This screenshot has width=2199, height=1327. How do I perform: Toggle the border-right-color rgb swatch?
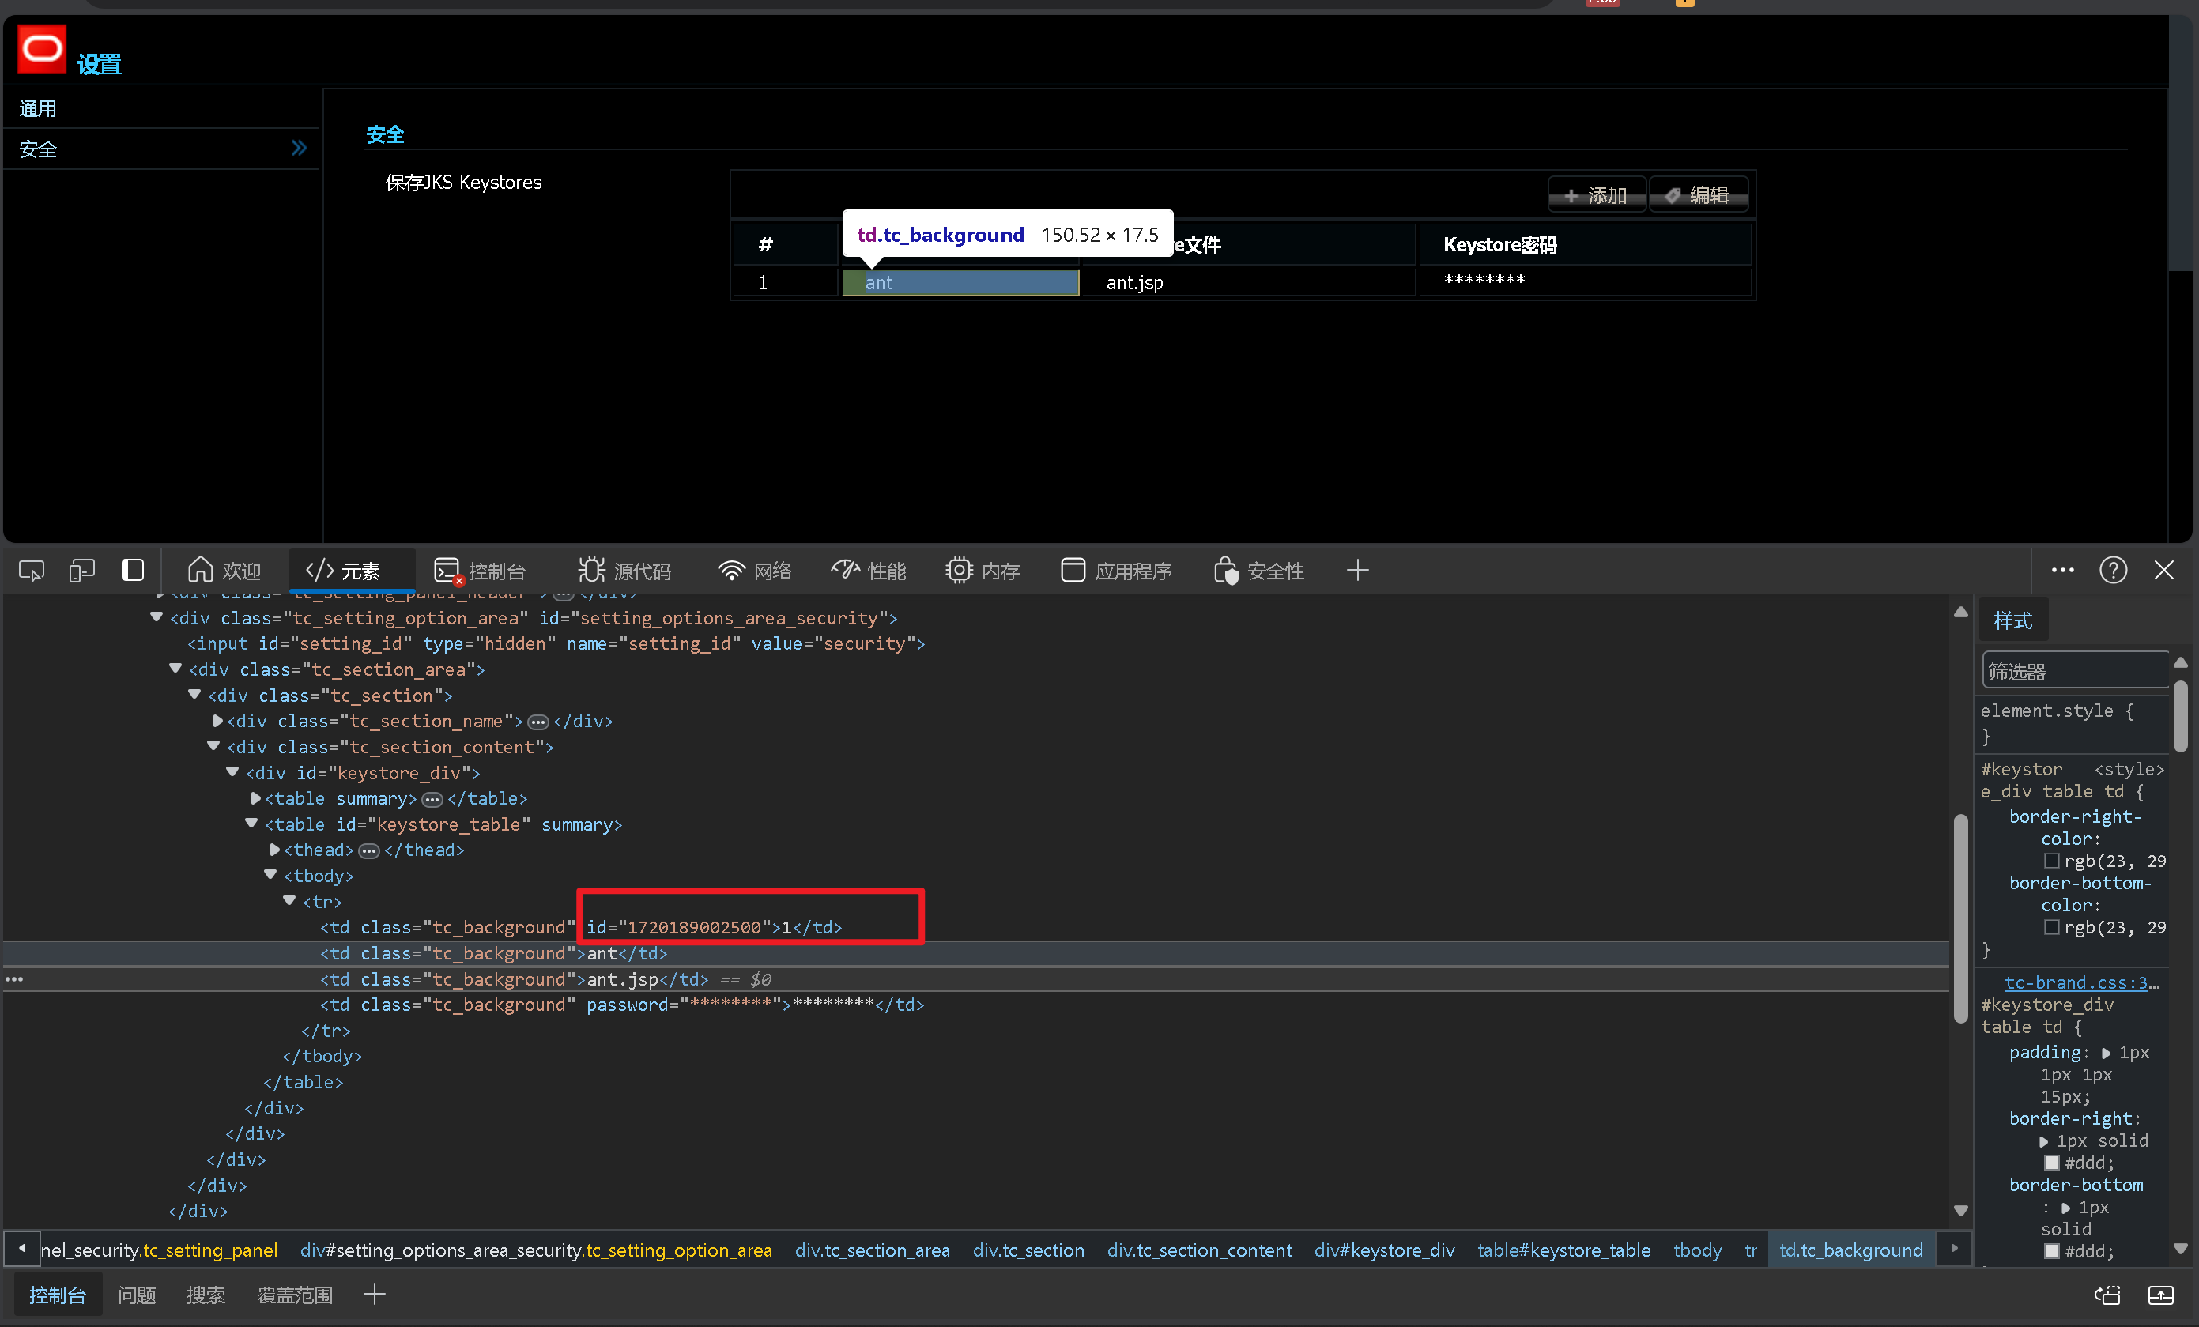tap(2052, 861)
